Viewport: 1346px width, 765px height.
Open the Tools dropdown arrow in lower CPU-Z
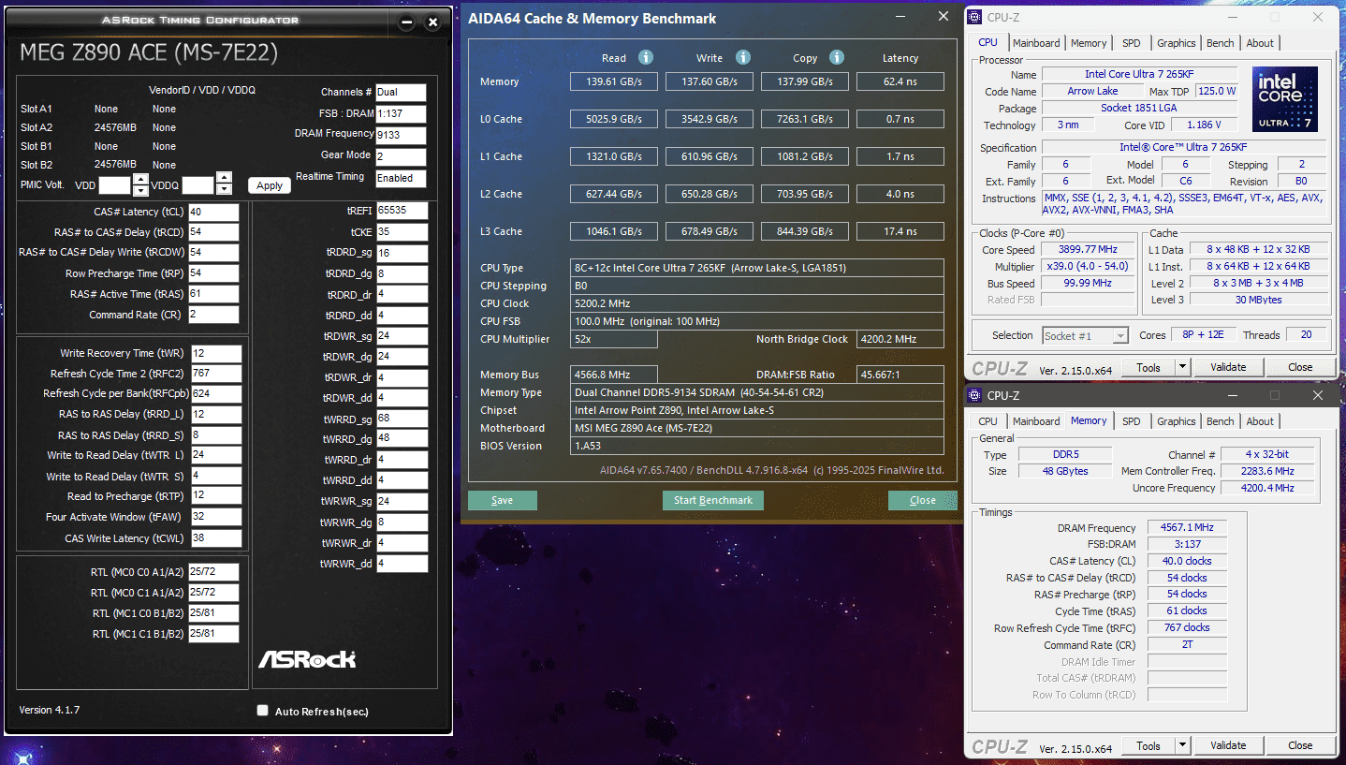pos(1182,745)
